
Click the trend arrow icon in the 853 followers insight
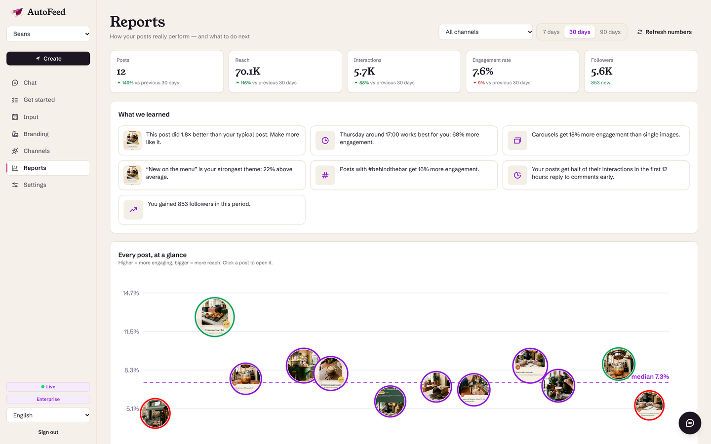tap(133, 210)
